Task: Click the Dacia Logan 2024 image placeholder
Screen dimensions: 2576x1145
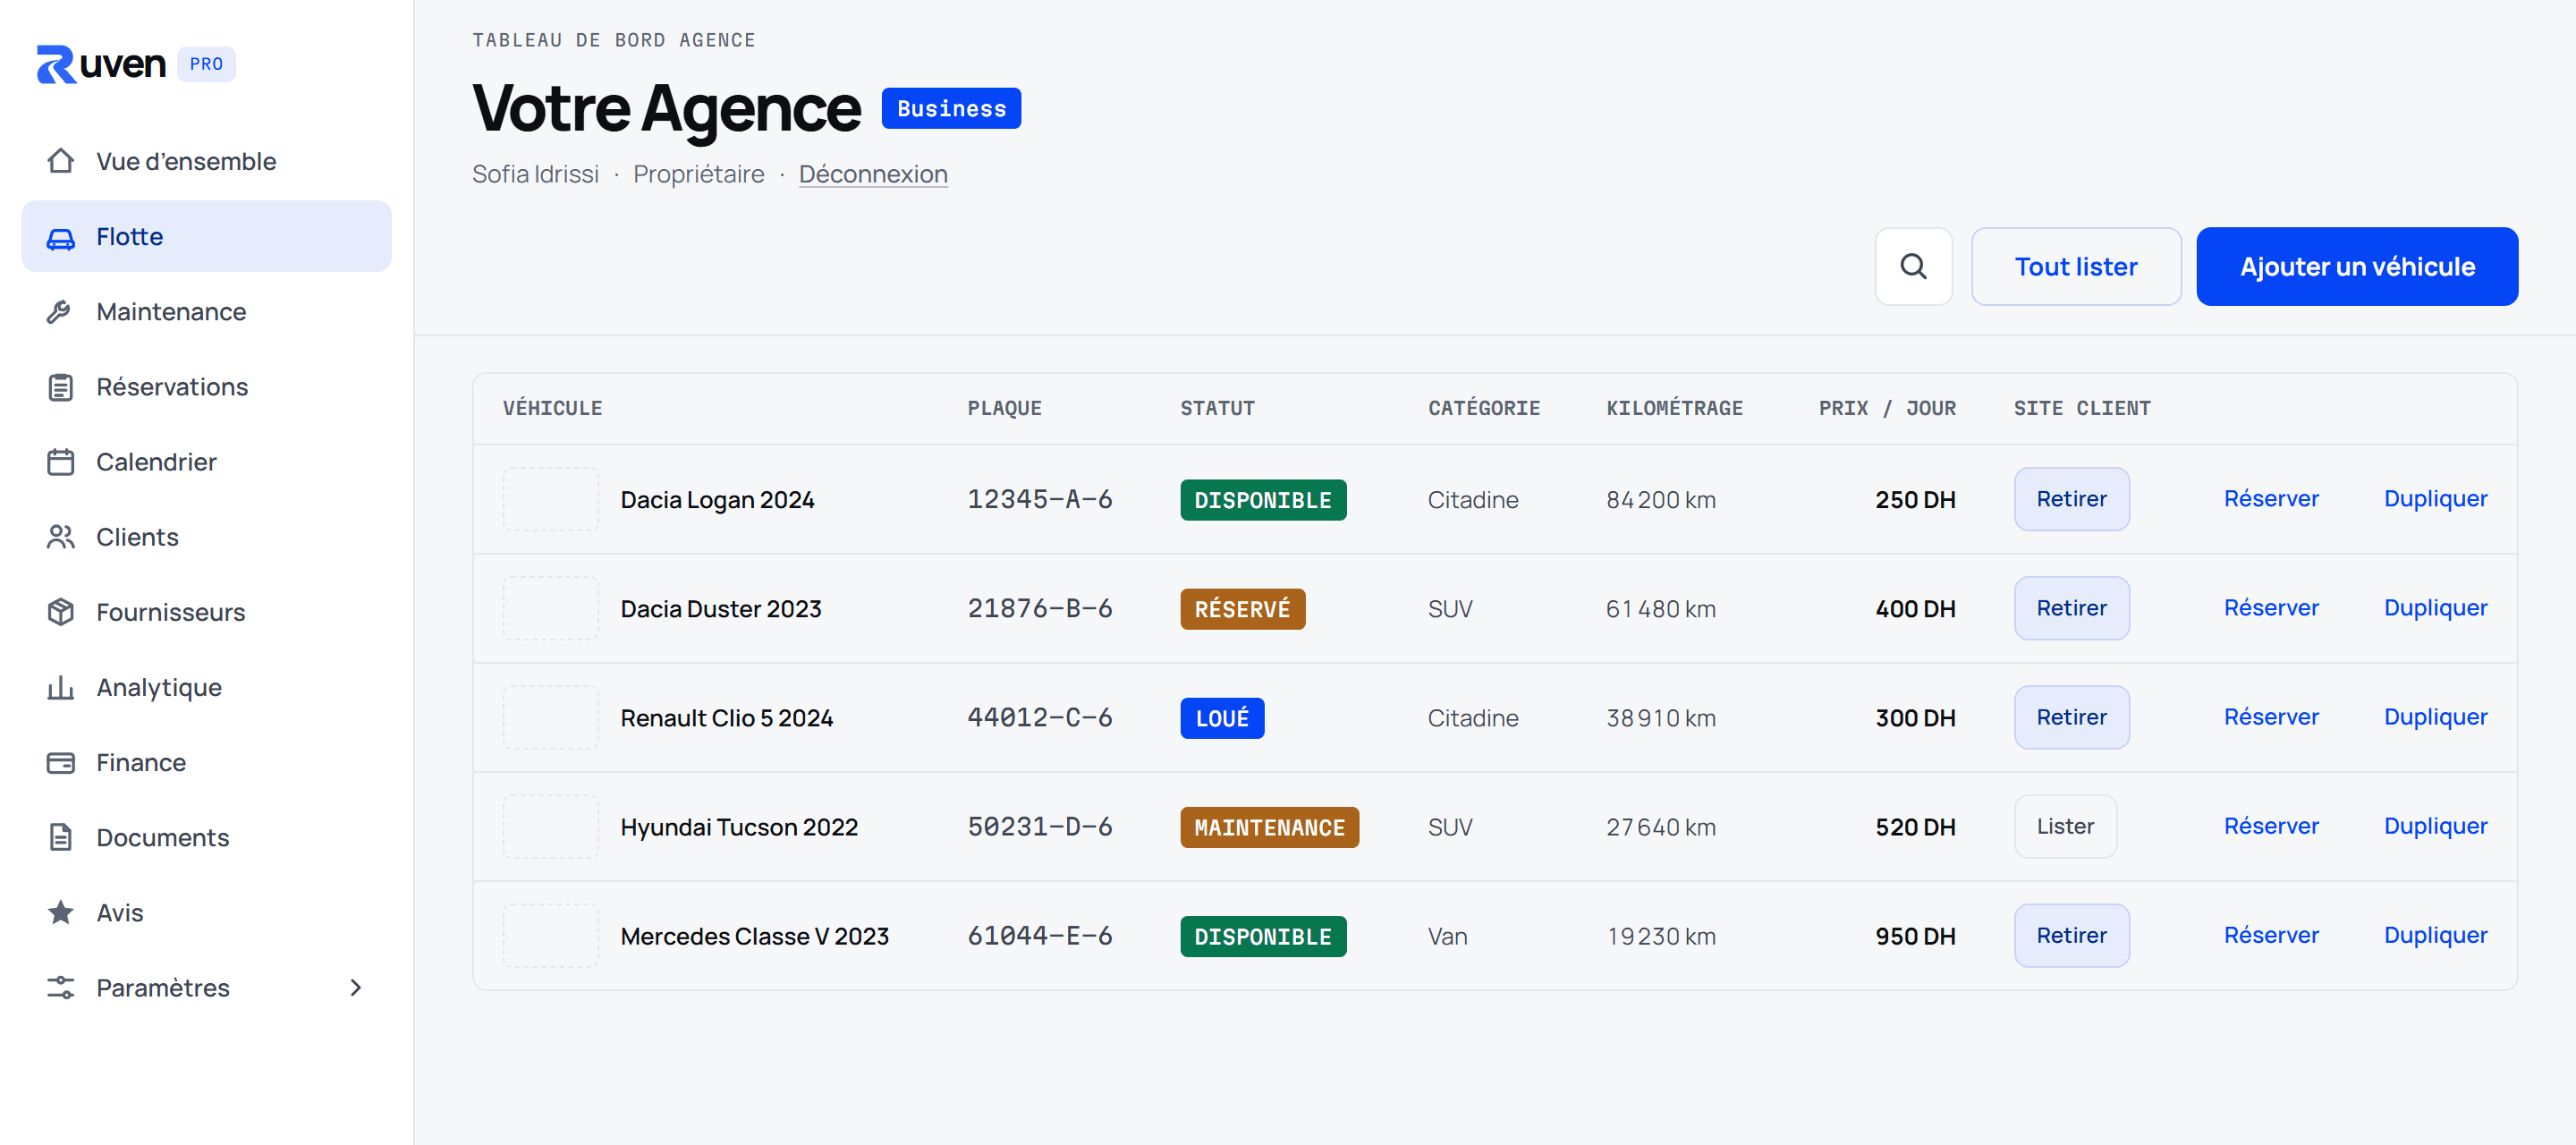Action: click(x=550, y=499)
